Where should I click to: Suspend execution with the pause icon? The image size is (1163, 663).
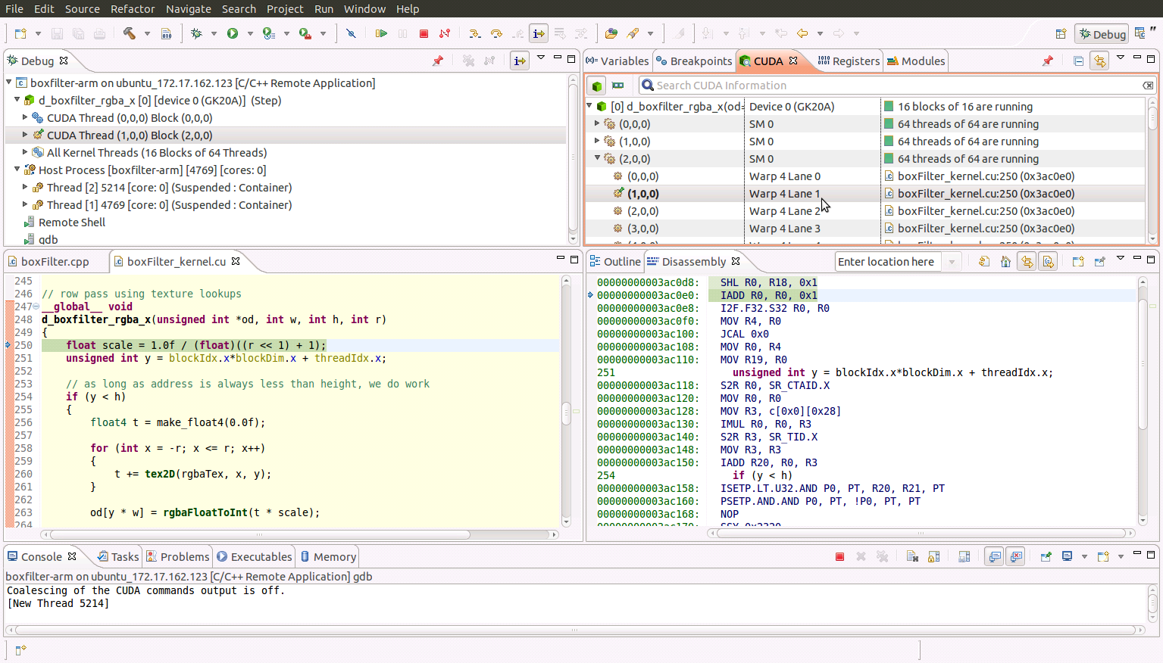pyautogui.click(x=402, y=33)
